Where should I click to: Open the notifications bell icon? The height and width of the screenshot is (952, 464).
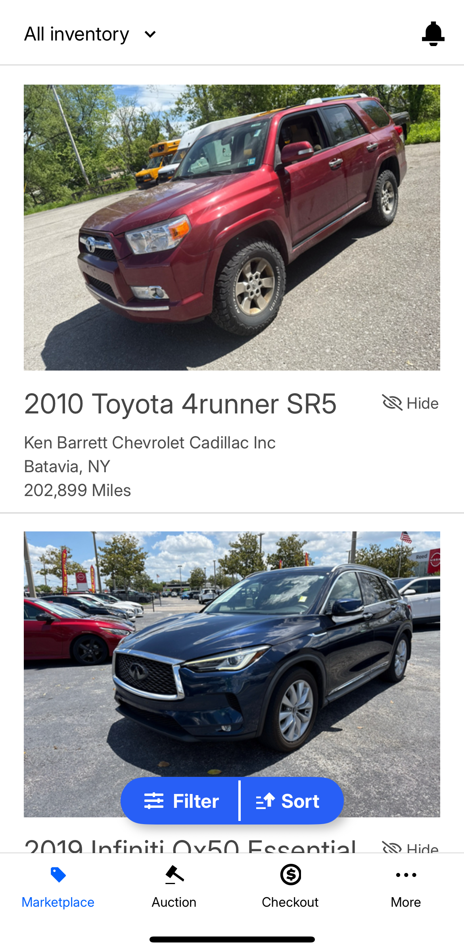tap(433, 34)
